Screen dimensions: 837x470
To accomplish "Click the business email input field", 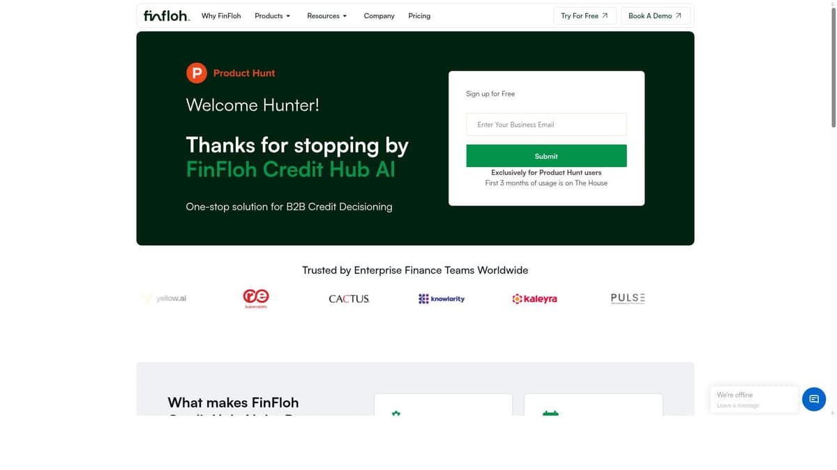I will (x=546, y=124).
